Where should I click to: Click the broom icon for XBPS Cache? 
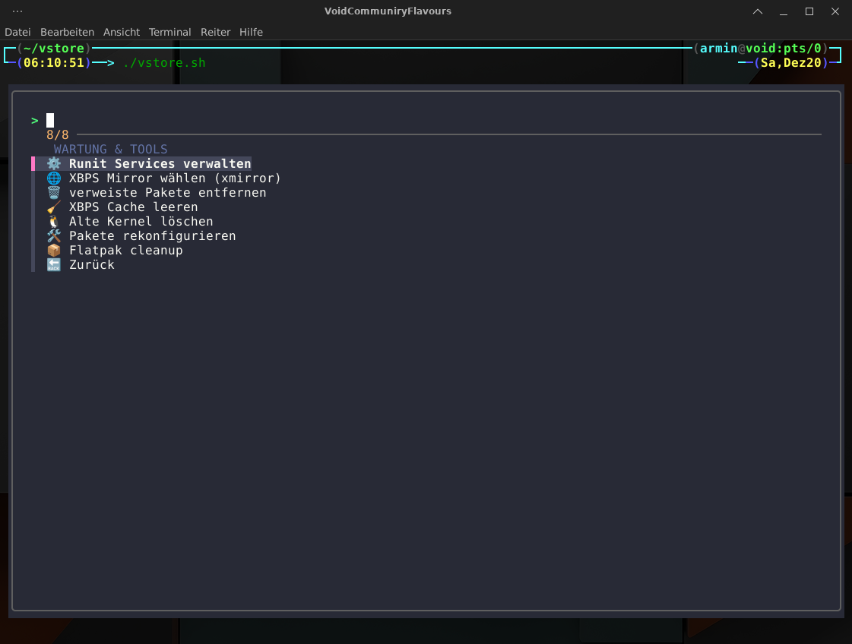pos(53,207)
